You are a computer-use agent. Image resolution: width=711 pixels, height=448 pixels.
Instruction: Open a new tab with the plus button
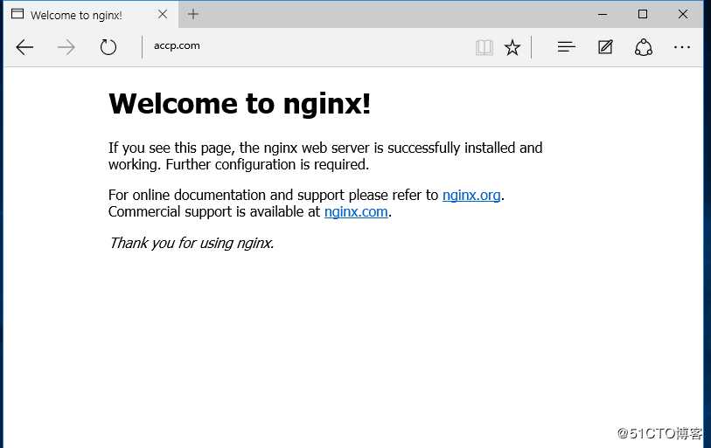(193, 14)
